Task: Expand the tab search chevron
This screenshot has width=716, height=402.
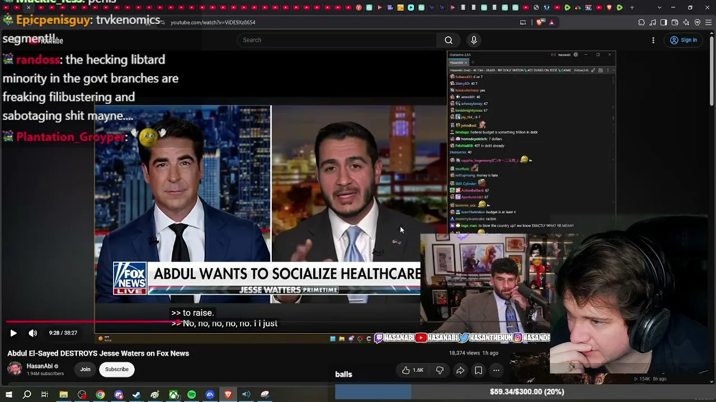Action: [660, 8]
